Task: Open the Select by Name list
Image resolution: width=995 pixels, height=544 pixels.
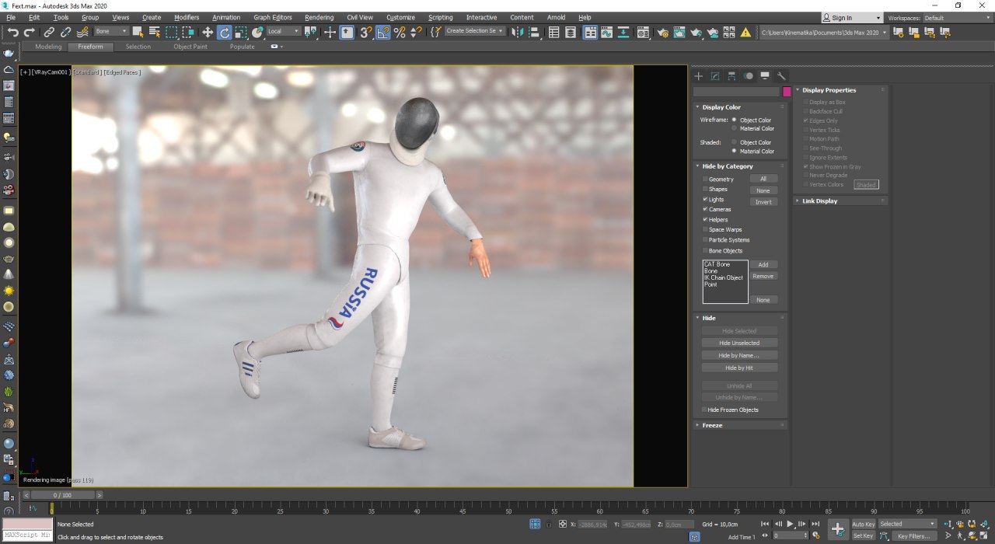Action: (154, 32)
